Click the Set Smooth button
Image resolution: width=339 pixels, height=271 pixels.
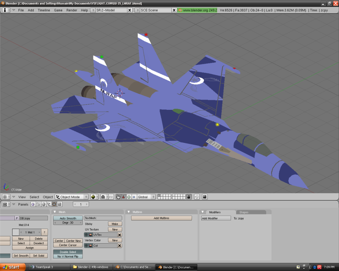pos(21,256)
